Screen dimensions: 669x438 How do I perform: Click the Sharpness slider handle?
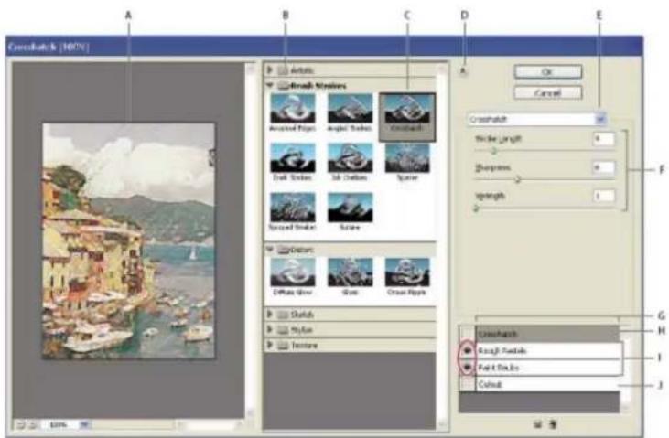(x=517, y=179)
